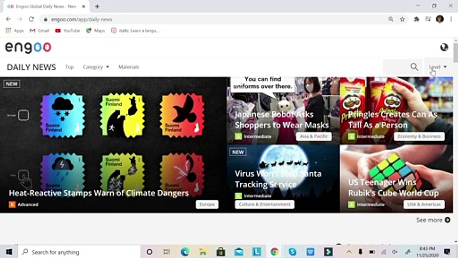458x258 pixels.
Task: Open the globe language selector
Action: (x=444, y=47)
